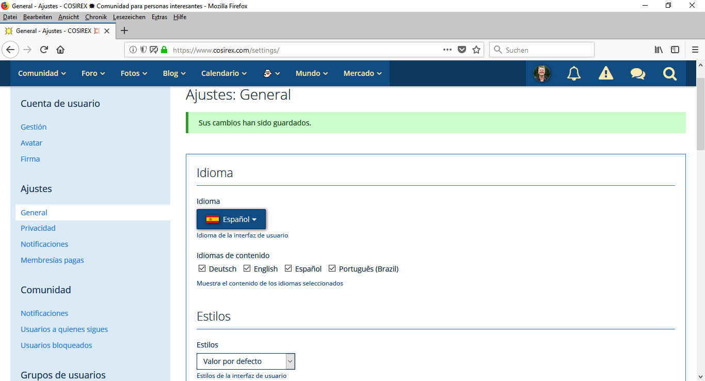Click the warning triangle alert icon
The image size is (705, 381).
[x=605, y=73]
